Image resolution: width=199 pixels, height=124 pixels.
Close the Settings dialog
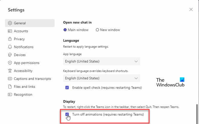tap(191, 10)
